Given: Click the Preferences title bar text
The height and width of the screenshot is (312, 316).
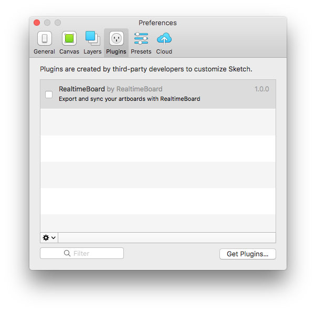Looking at the screenshot, I should [x=157, y=23].
